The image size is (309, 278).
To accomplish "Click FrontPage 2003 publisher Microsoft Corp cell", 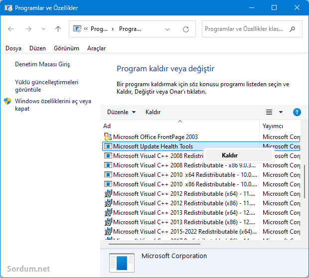I will (x=281, y=137).
